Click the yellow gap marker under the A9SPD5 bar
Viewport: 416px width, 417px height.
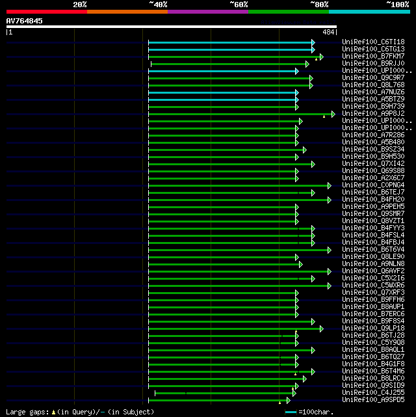(279, 403)
